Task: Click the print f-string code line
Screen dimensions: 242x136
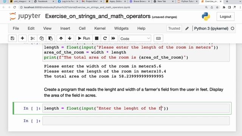Action: (x=116, y=57)
